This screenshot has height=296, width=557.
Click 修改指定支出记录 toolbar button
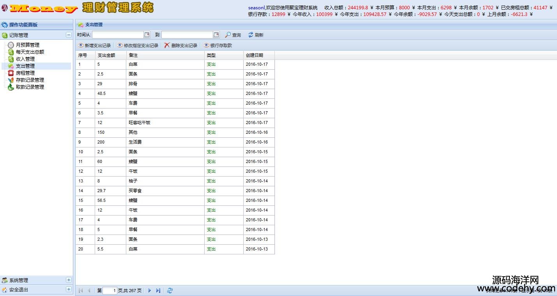138,46
